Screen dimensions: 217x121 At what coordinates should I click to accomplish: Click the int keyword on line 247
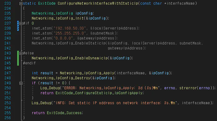35,73
